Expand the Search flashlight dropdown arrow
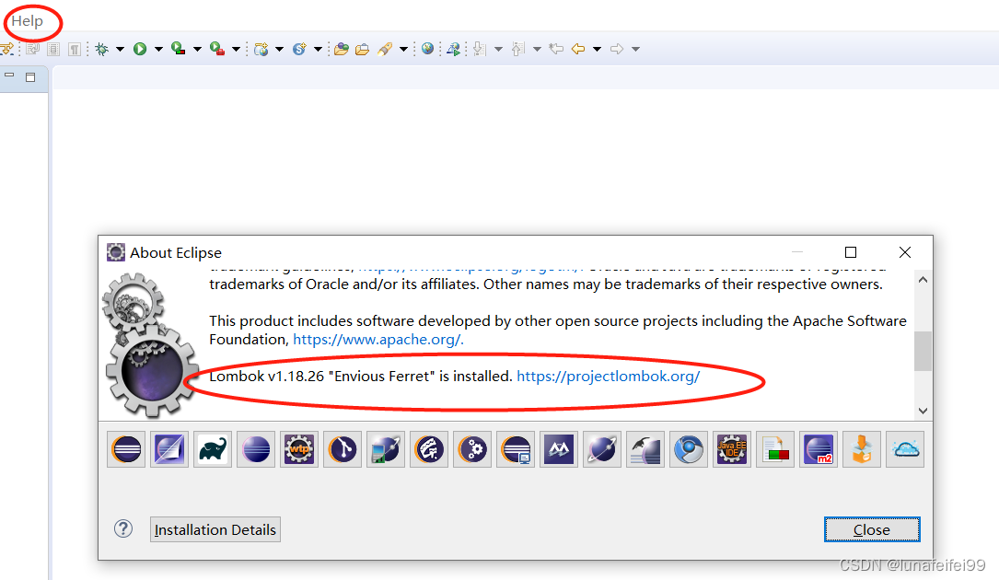 pos(404,49)
